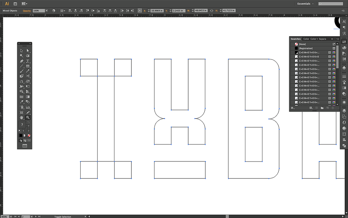
Task: Open the Opacity percentage dropdown
Action: pos(47,11)
